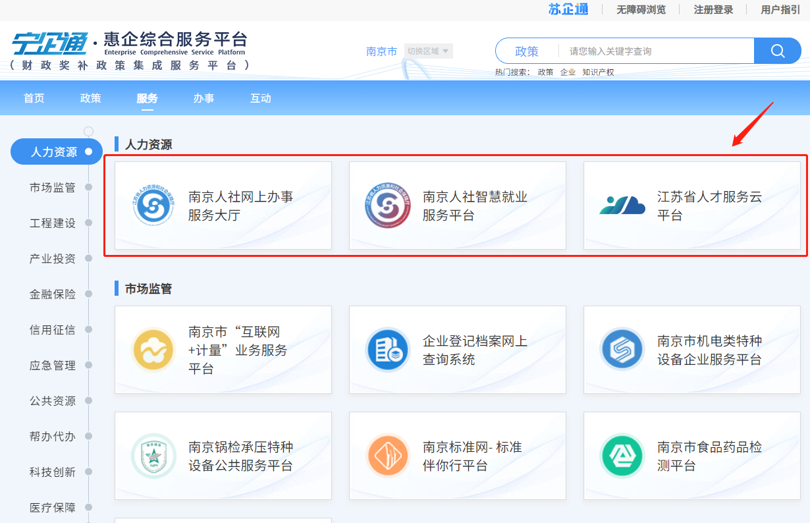This screenshot has width=810, height=523.
Task: Open 南京市机电类特种设备企业服务平台 card title
Action: 710,350
